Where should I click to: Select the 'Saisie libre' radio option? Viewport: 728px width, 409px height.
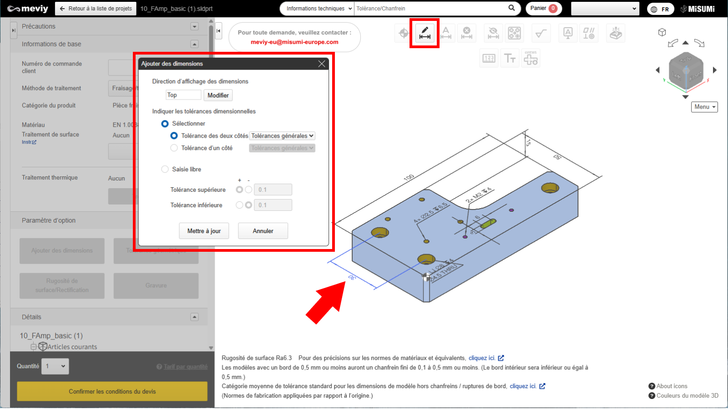pyautogui.click(x=165, y=169)
